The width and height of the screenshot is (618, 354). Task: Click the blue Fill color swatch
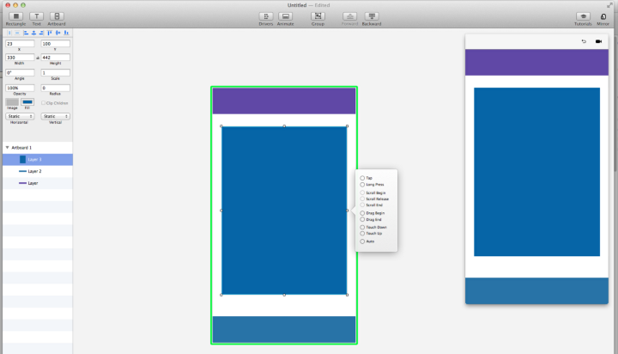[x=27, y=102]
